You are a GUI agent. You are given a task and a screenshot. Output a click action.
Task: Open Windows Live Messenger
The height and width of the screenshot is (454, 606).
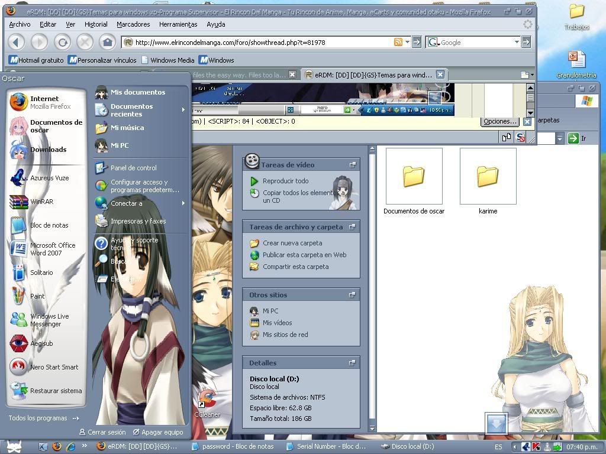46,320
